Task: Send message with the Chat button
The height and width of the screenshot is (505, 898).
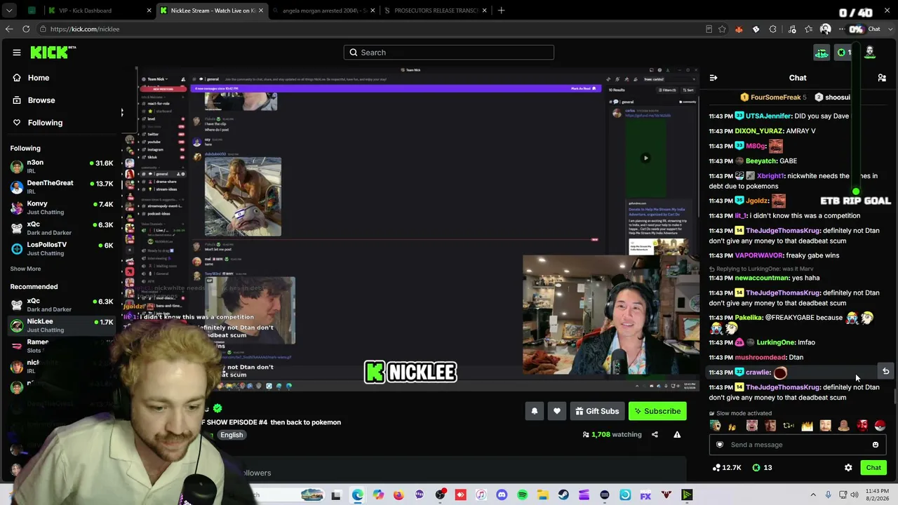Action: (873, 468)
